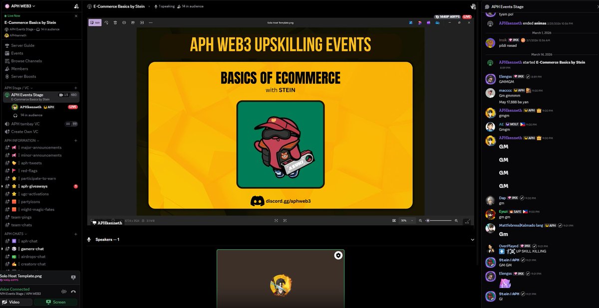Click Elengss's username at the GMMGM message
This screenshot has width=599, height=308.
[506, 76]
